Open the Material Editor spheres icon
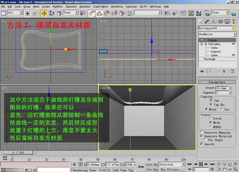Screen dimensions: 239x172 point(199,13)
